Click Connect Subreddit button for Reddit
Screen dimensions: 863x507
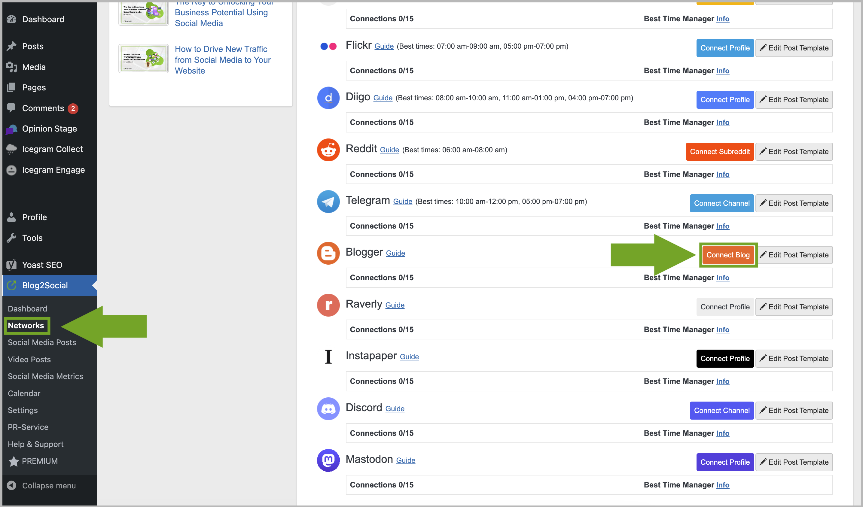[x=720, y=152]
